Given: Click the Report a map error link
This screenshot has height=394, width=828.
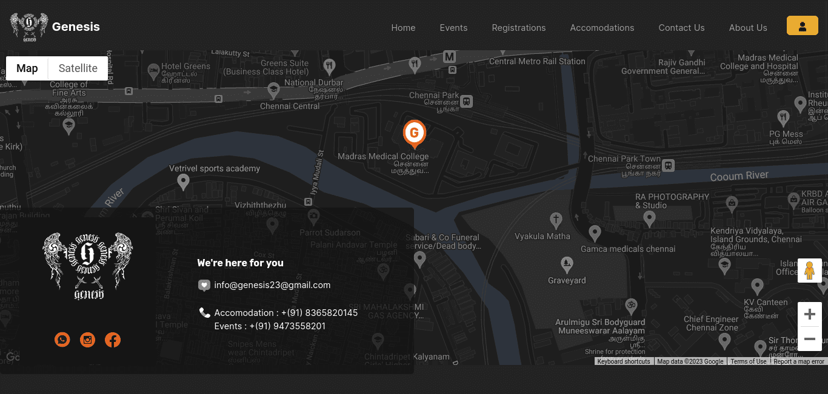Looking at the screenshot, I should pyautogui.click(x=799, y=361).
